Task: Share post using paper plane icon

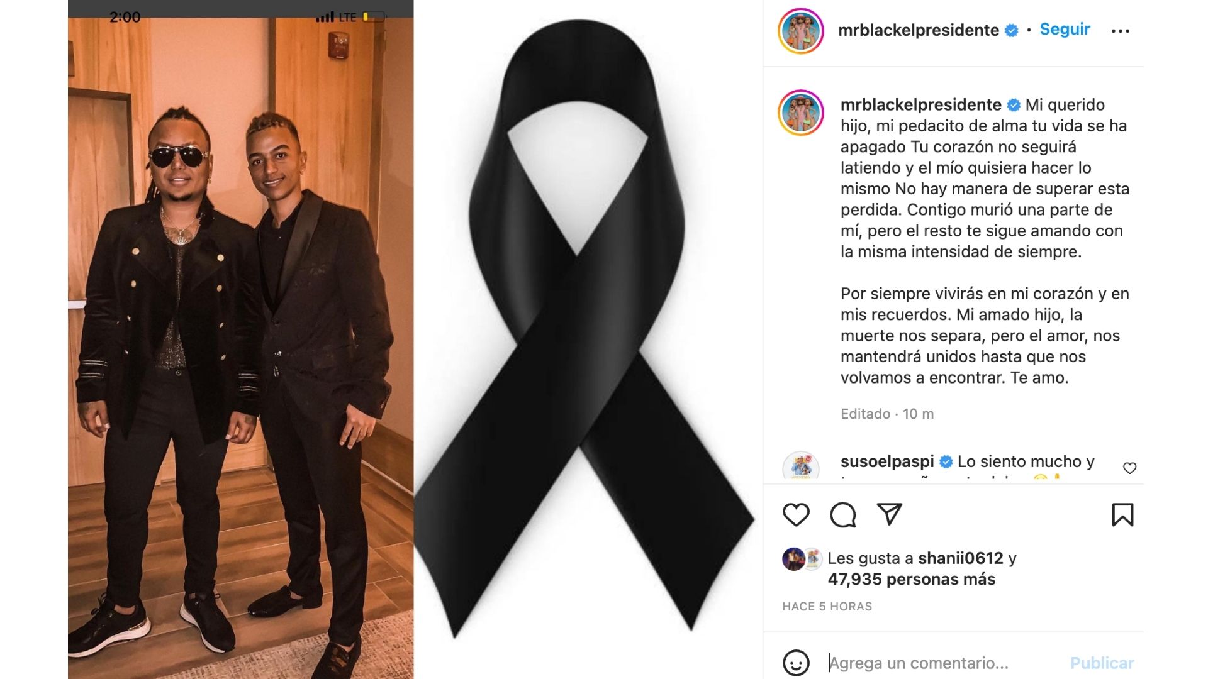Action: coord(890,514)
